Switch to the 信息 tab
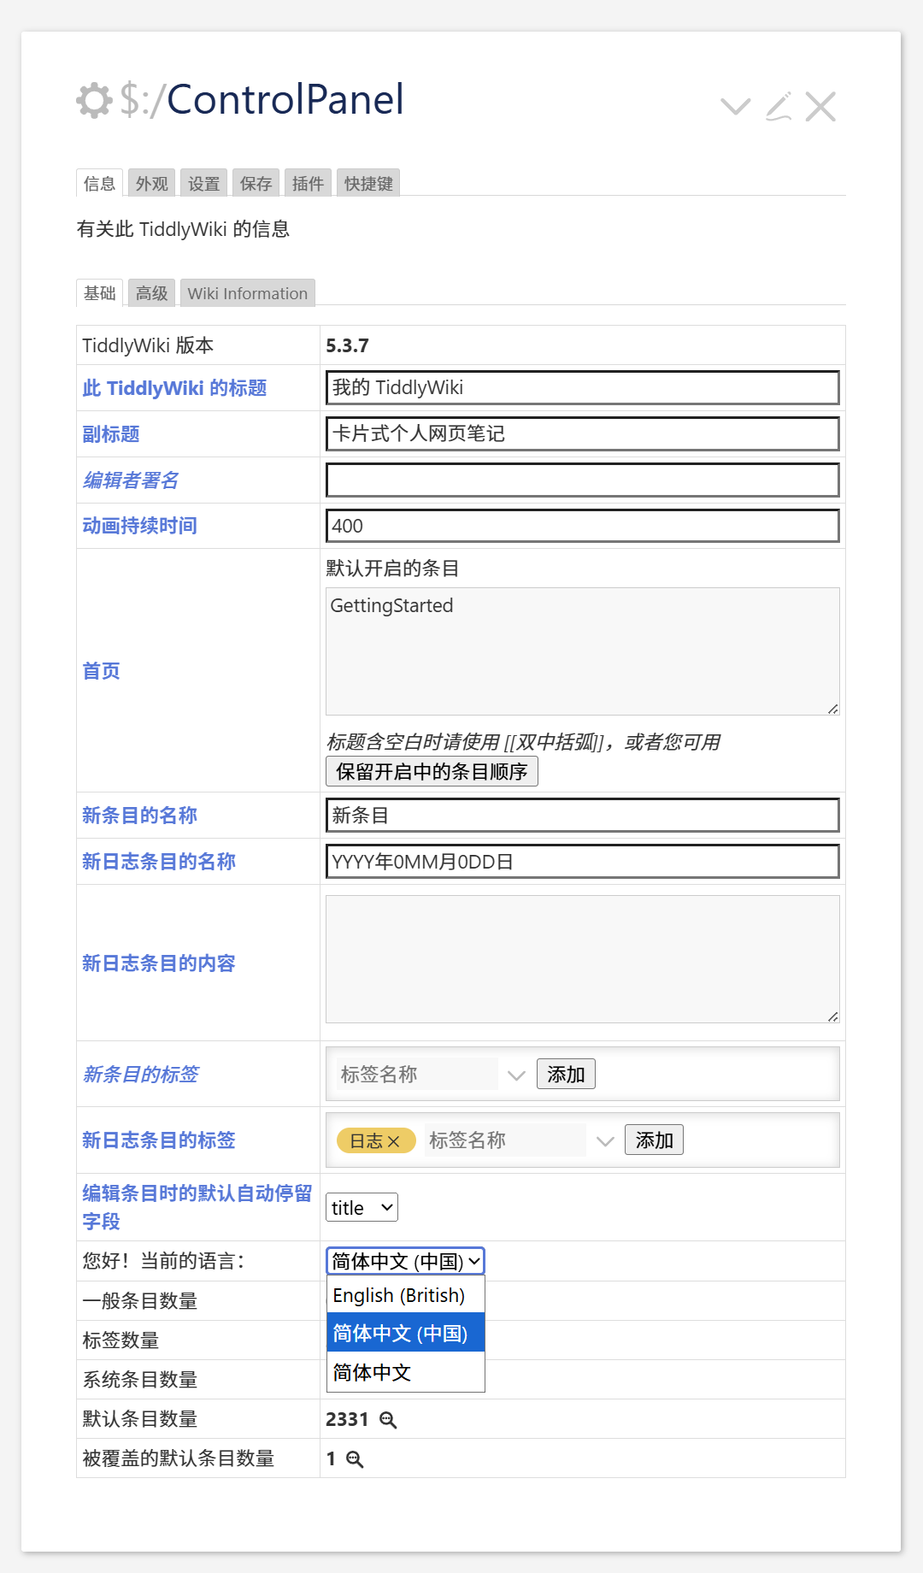Image resolution: width=923 pixels, height=1573 pixels. click(99, 183)
